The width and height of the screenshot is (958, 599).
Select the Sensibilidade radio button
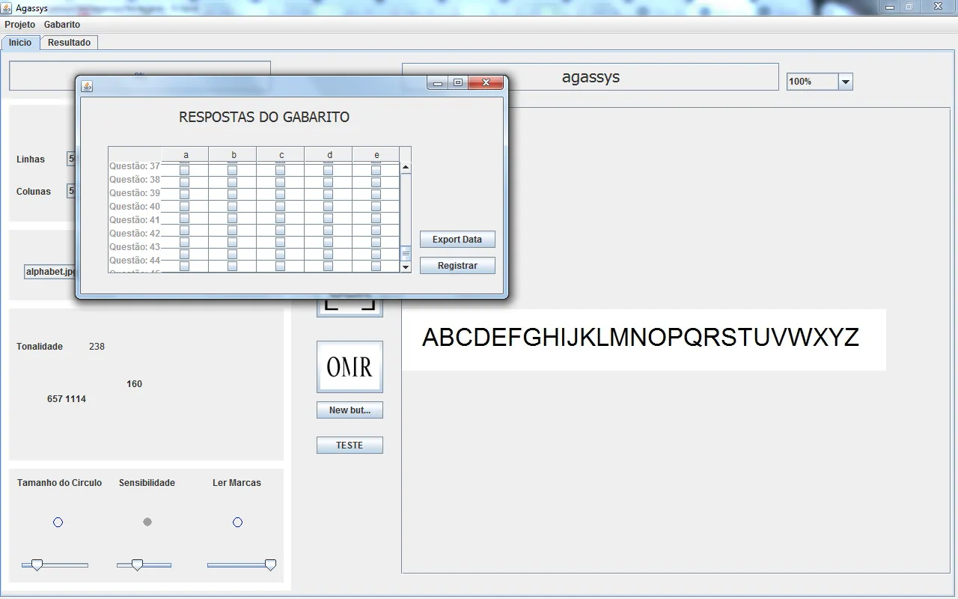coord(147,522)
